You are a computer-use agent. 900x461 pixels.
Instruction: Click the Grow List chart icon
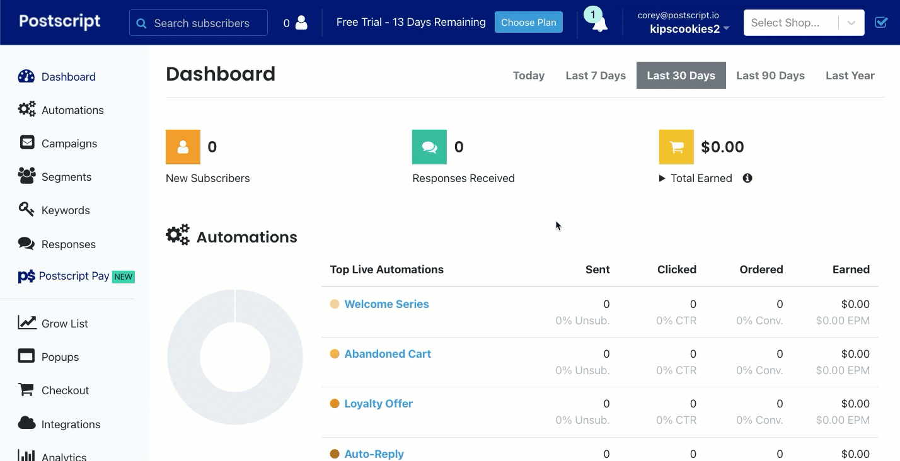(x=27, y=322)
